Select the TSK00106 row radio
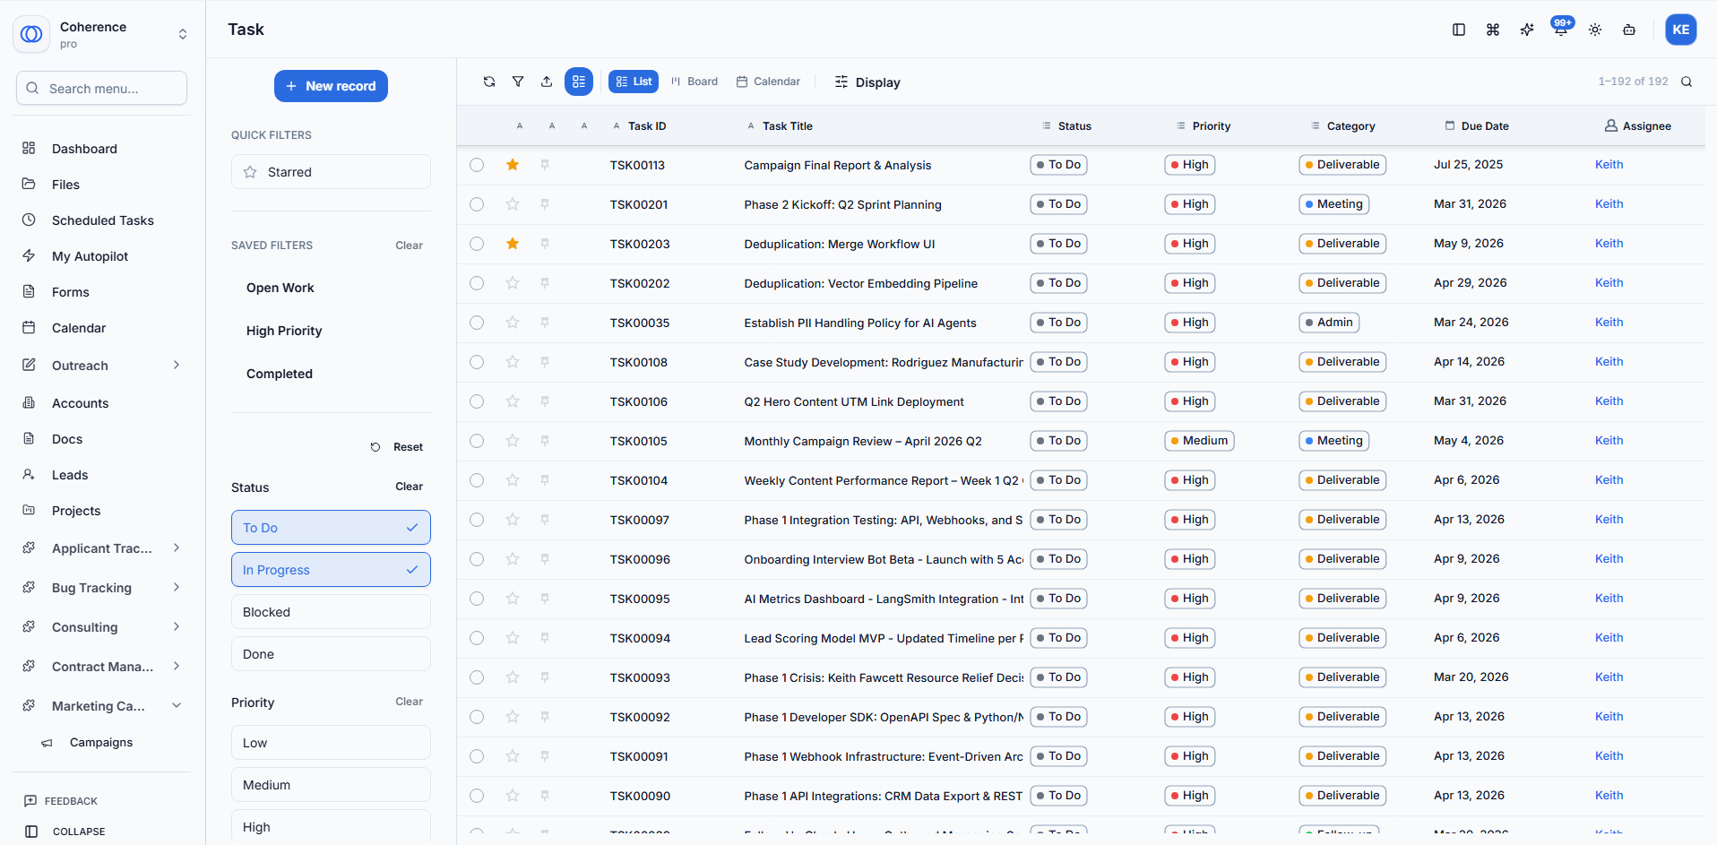Viewport: 1717px width, 845px height. click(477, 401)
